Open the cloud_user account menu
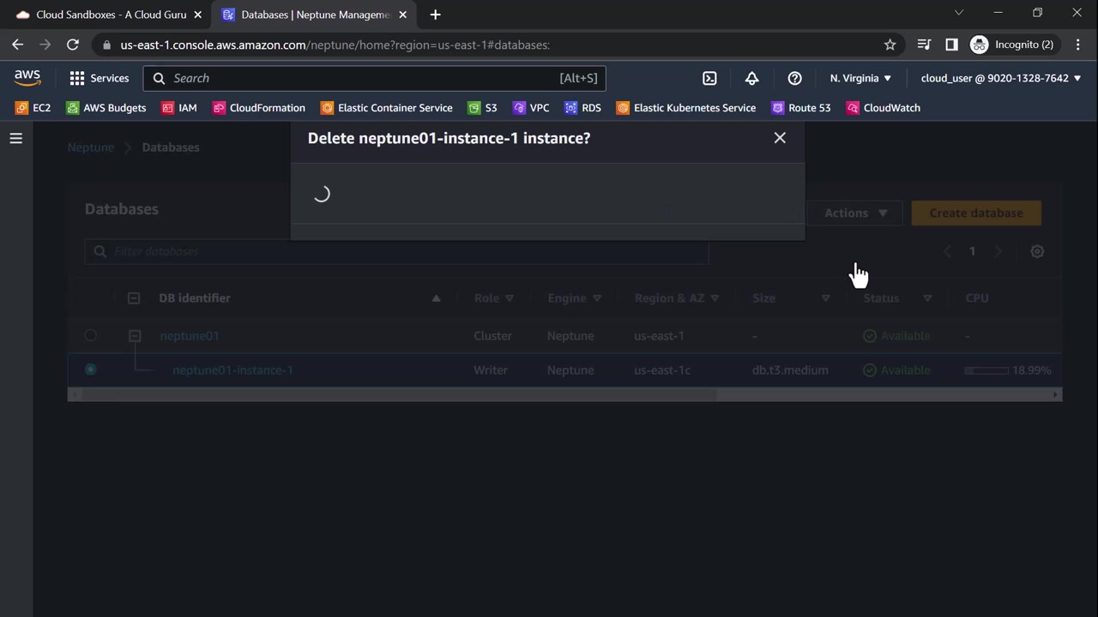This screenshot has height=617, width=1098. click(x=1001, y=78)
